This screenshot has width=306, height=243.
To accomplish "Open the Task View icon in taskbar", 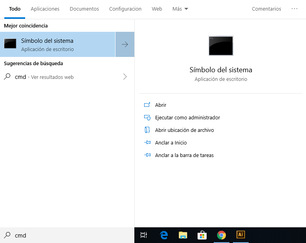I will coord(144,235).
